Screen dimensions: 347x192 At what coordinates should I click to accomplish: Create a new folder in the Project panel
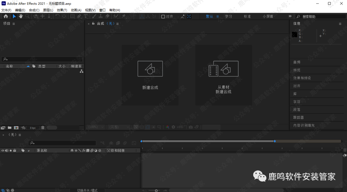click(10, 127)
